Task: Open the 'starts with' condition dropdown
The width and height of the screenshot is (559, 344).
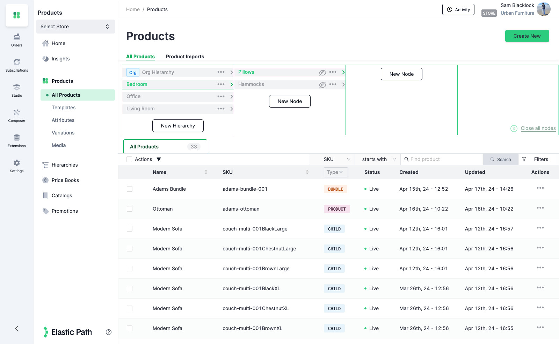Action: 377,159
